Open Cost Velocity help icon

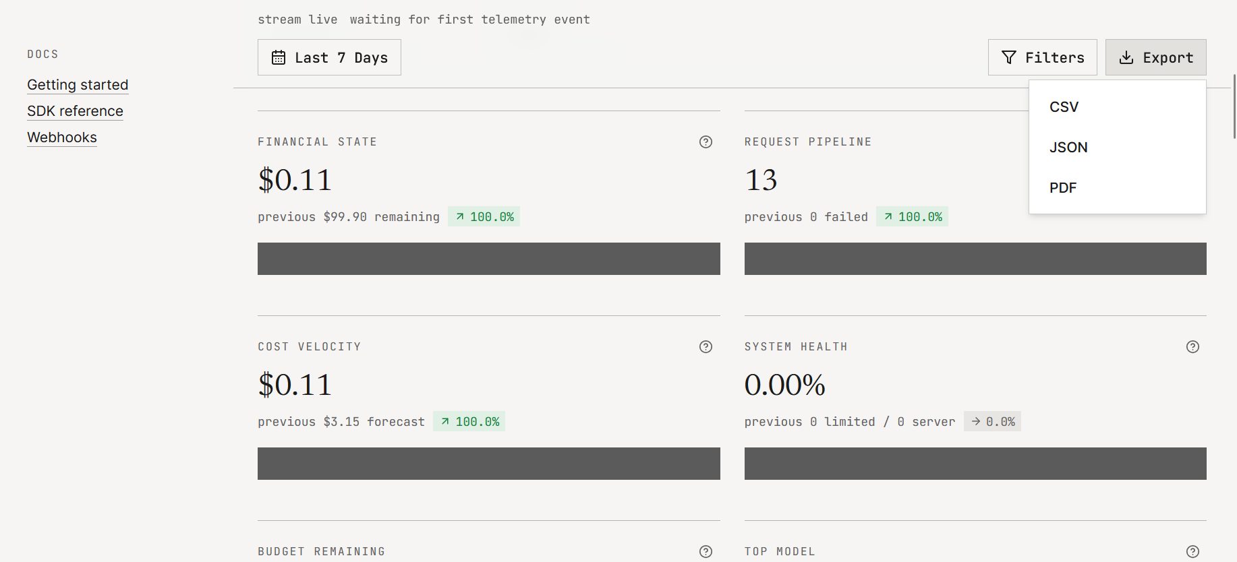pyautogui.click(x=706, y=346)
